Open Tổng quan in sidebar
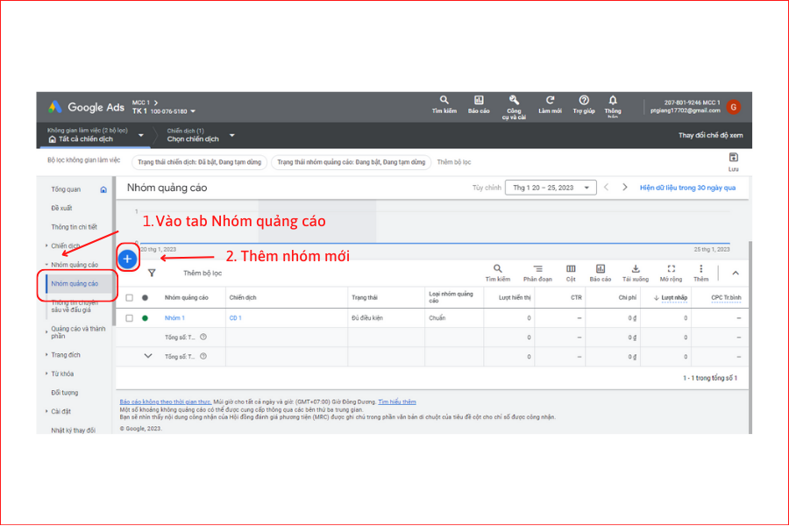The height and width of the screenshot is (526, 789). (66, 189)
